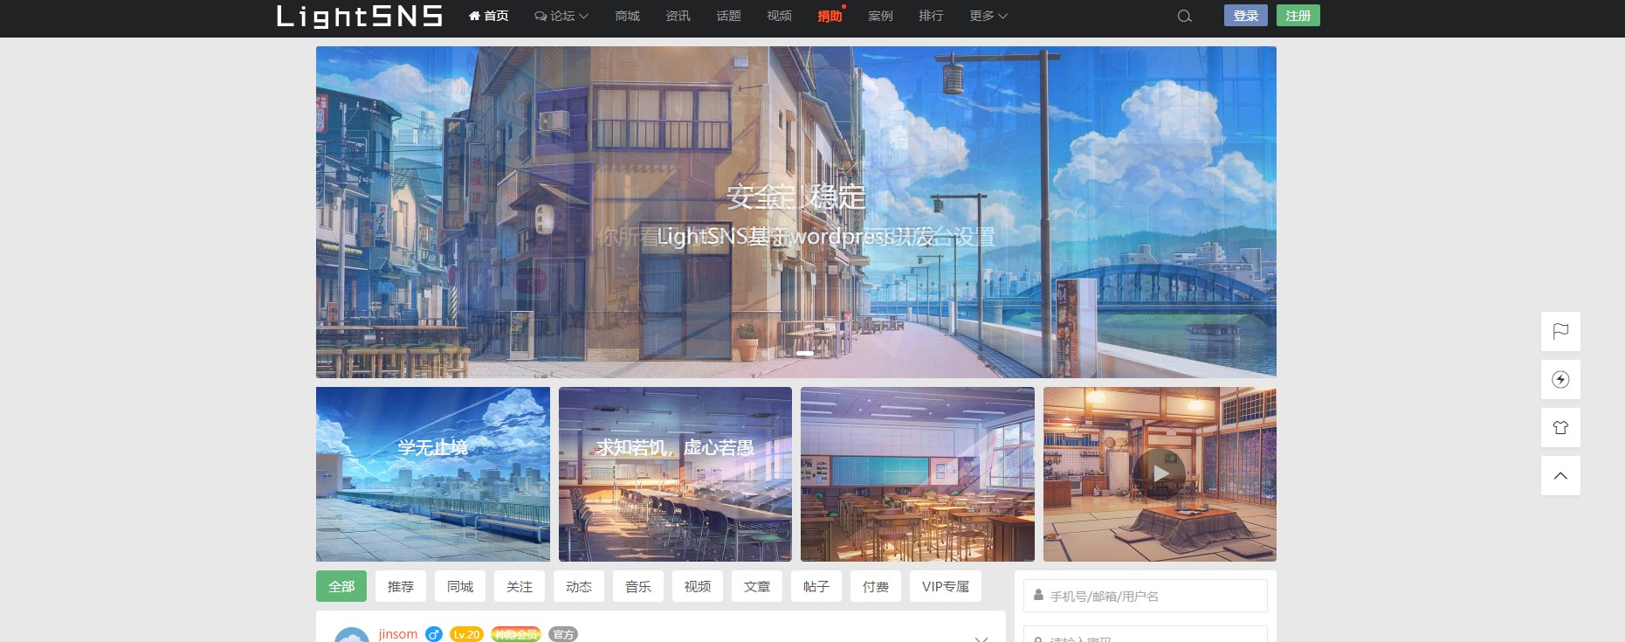Viewport: 1625px width, 642px height.
Task: Click the 官方 official badge
Action: tap(563, 634)
